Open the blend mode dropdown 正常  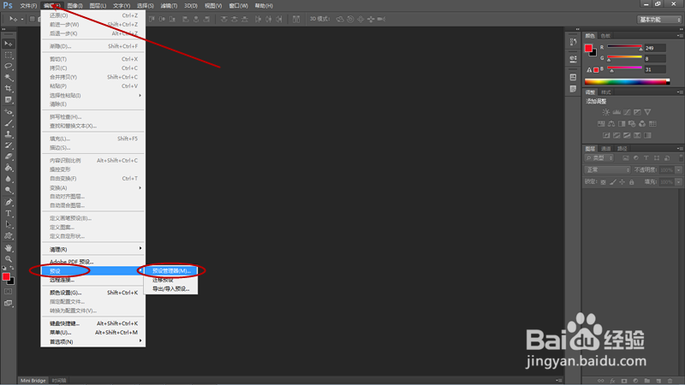click(607, 169)
